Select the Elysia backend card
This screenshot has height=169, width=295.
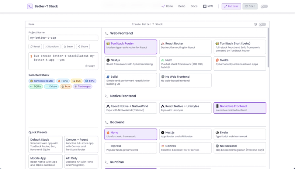pos(240,134)
